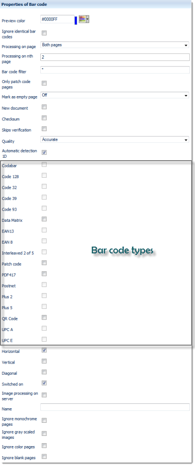Select the PDF417 checkbox
This screenshot has height=466, width=195.
click(x=44, y=274)
